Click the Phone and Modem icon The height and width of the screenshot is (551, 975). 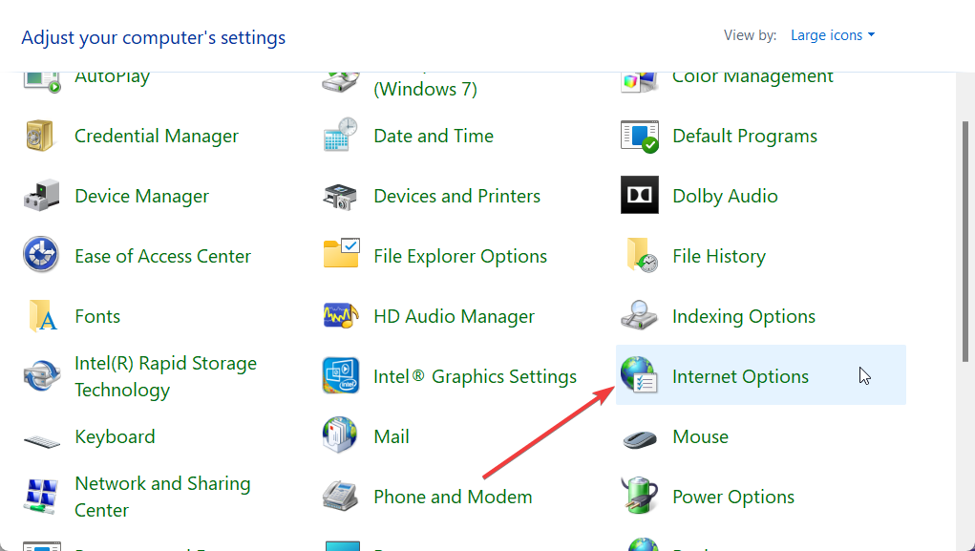pos(341,497)
